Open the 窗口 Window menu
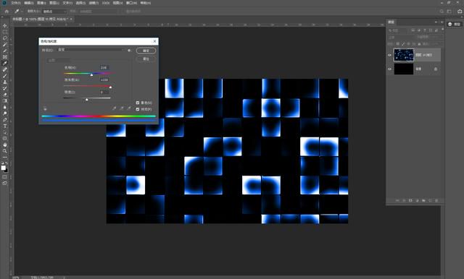 pos(131,3)
